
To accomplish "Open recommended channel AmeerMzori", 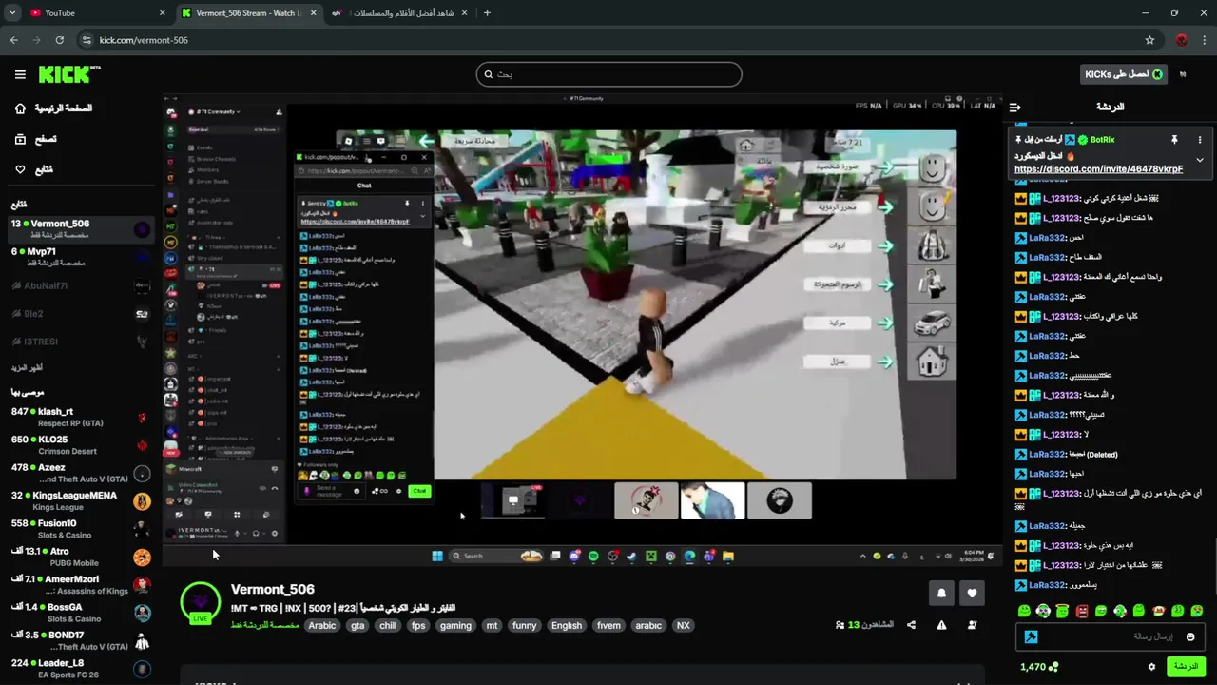I will (80, 584).
